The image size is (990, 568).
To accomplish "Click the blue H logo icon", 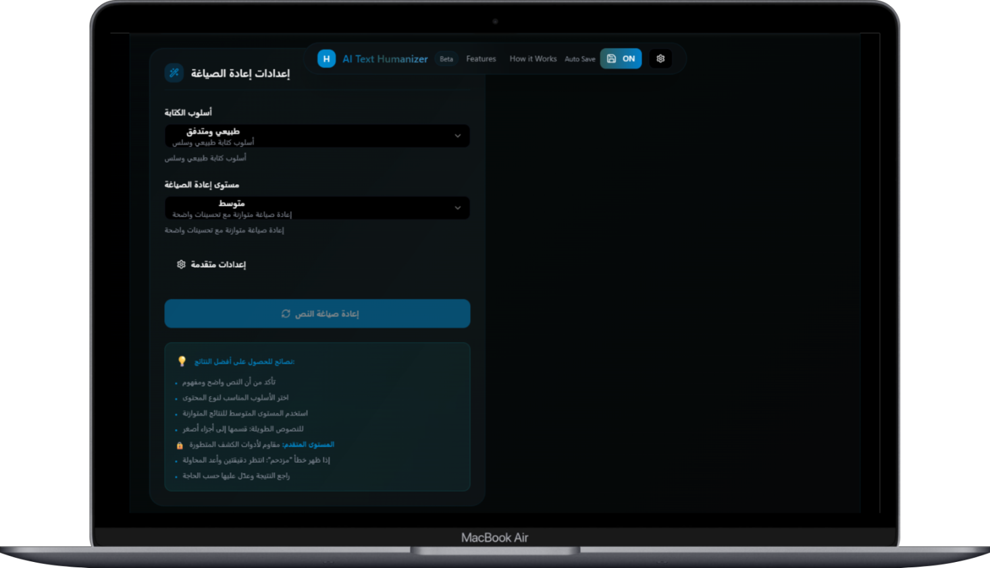I will pos(326,59).
